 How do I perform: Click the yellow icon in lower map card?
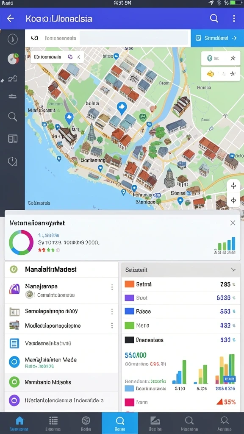pos(211,74)
